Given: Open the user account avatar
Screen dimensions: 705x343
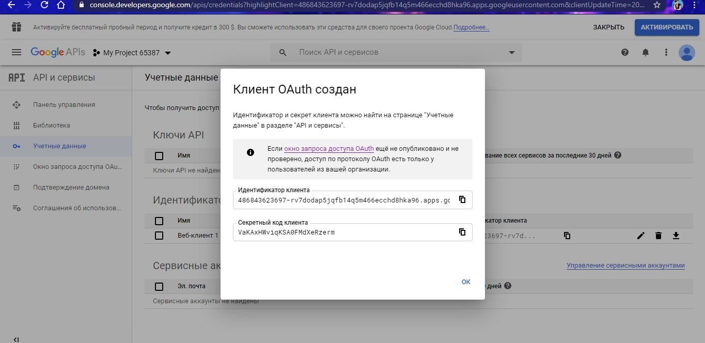Looking at the screenshot, I should pyautogui.click(x=686, y=52).
